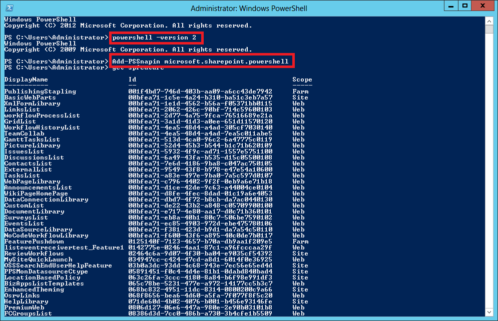Select the WorkflowHistoryList entry

click(42, 127)
